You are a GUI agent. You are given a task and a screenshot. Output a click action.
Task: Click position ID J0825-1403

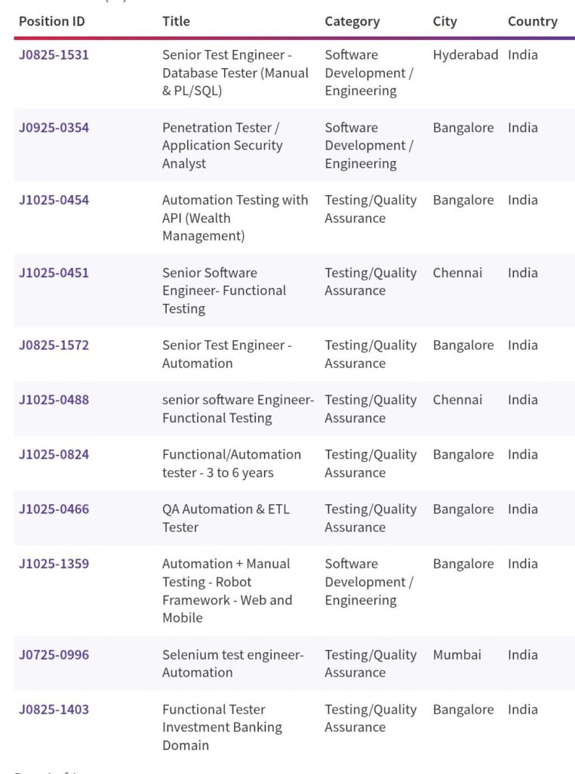(54, 710)
